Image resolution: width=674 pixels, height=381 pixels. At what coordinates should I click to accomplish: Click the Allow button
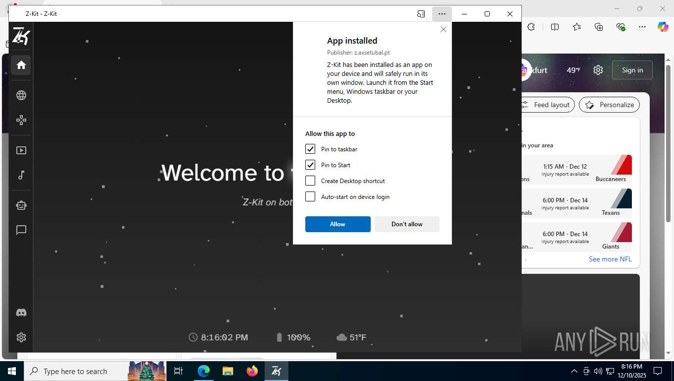coord(338,224)
